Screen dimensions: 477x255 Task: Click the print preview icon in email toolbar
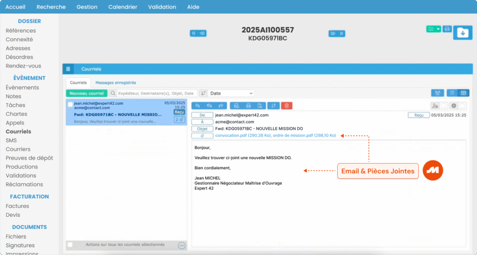coord(236,106)
